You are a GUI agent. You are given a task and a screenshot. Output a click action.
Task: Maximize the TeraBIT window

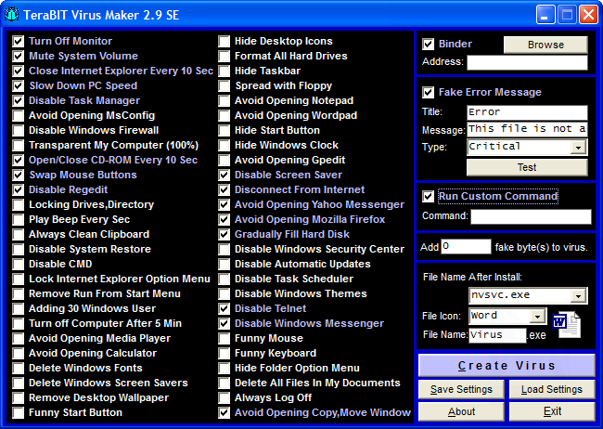(567, 14)
